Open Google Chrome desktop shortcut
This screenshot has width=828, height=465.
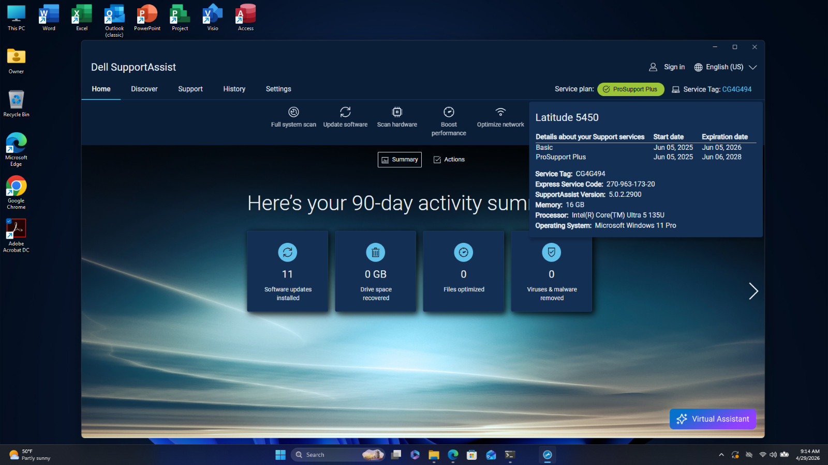[x=16, y=193]
